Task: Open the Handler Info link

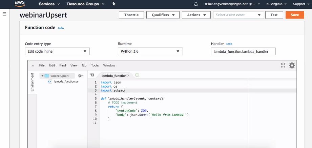Action: click(x=229, y=44)
